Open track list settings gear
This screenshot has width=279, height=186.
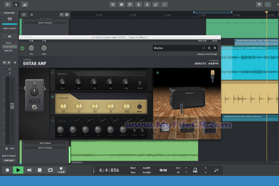(x=32, y=15)
